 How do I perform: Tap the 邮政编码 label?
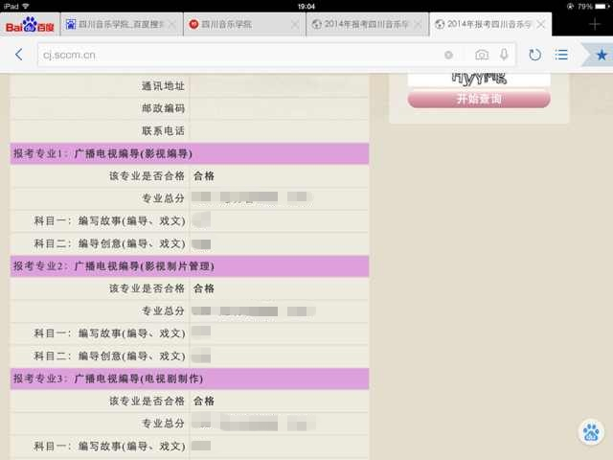click(x=163, y=108)
